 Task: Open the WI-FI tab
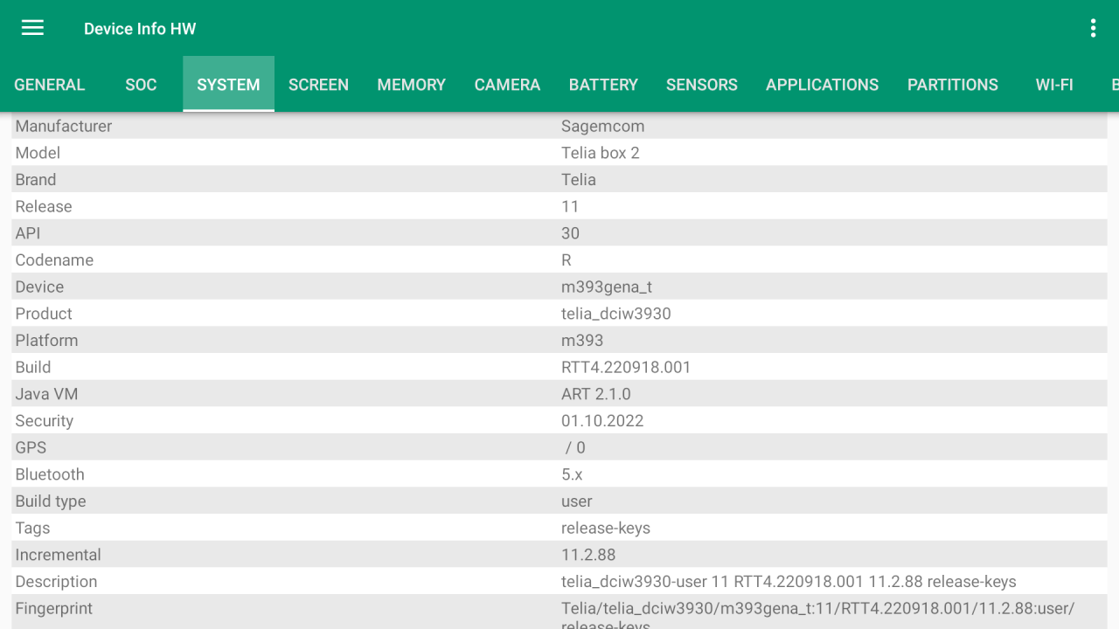[1054, 84]
